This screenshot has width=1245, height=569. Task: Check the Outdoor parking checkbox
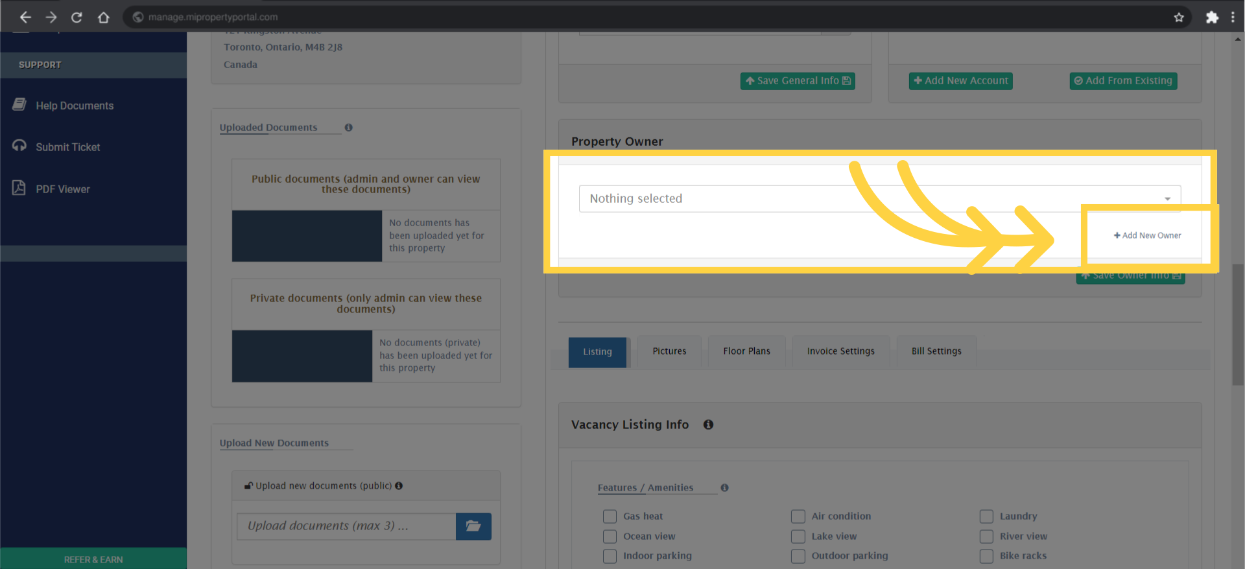798,556
